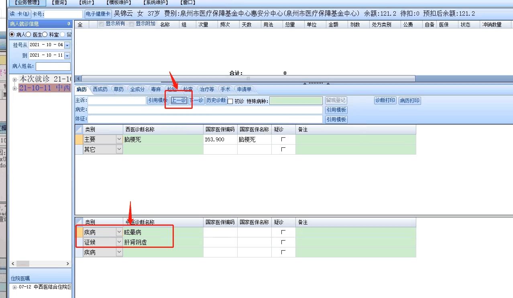Switch to the 治疗等 tab
Viewport: 513px width, 298px height.
(207, 90)
